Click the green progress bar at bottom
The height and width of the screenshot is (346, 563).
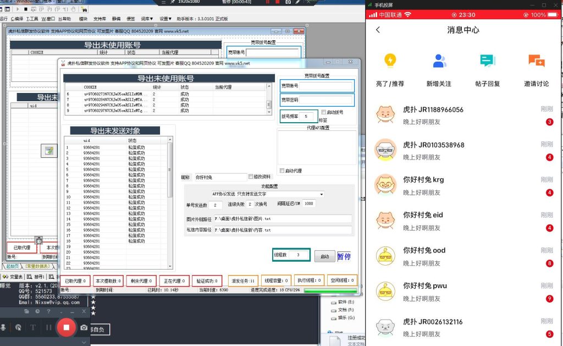point(330,290)
